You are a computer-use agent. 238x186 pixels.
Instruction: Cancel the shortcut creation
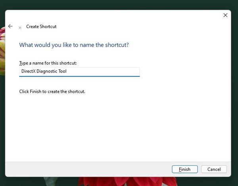[214, 169]
